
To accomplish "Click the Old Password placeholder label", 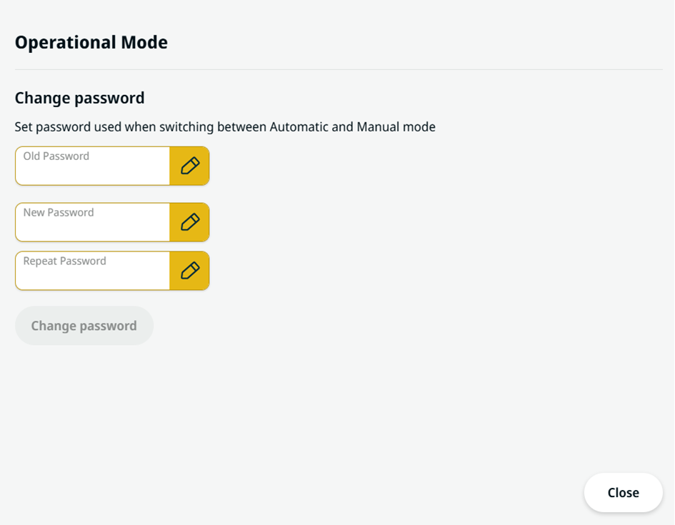I will (x=56, y=156).
